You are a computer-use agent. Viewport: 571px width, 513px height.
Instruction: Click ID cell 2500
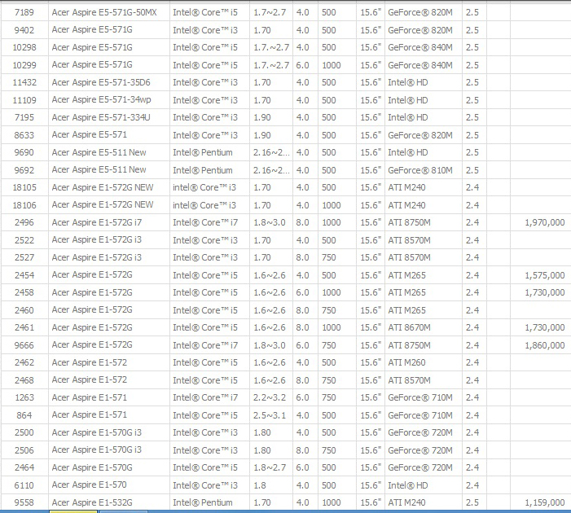(24, 432)
